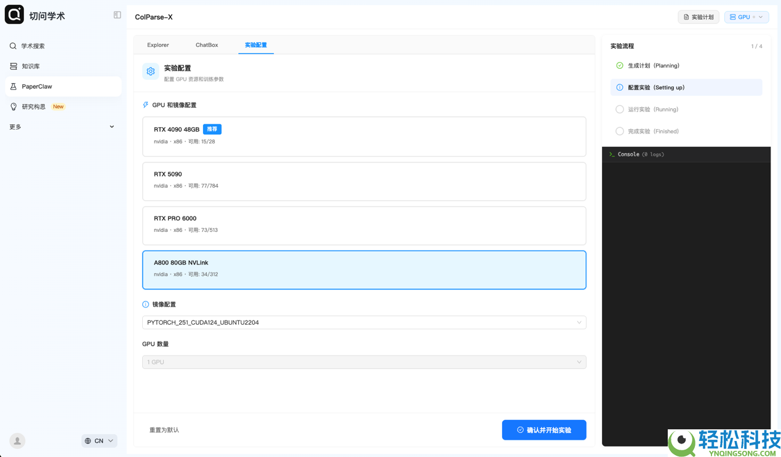Viewport: 781px width, 457px height.
Task: Collapse the sidebar with the panel icon
Action: (x=117, y=15)
